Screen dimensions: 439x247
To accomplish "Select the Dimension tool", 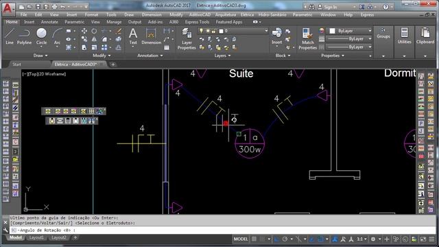I will (151, 36).
